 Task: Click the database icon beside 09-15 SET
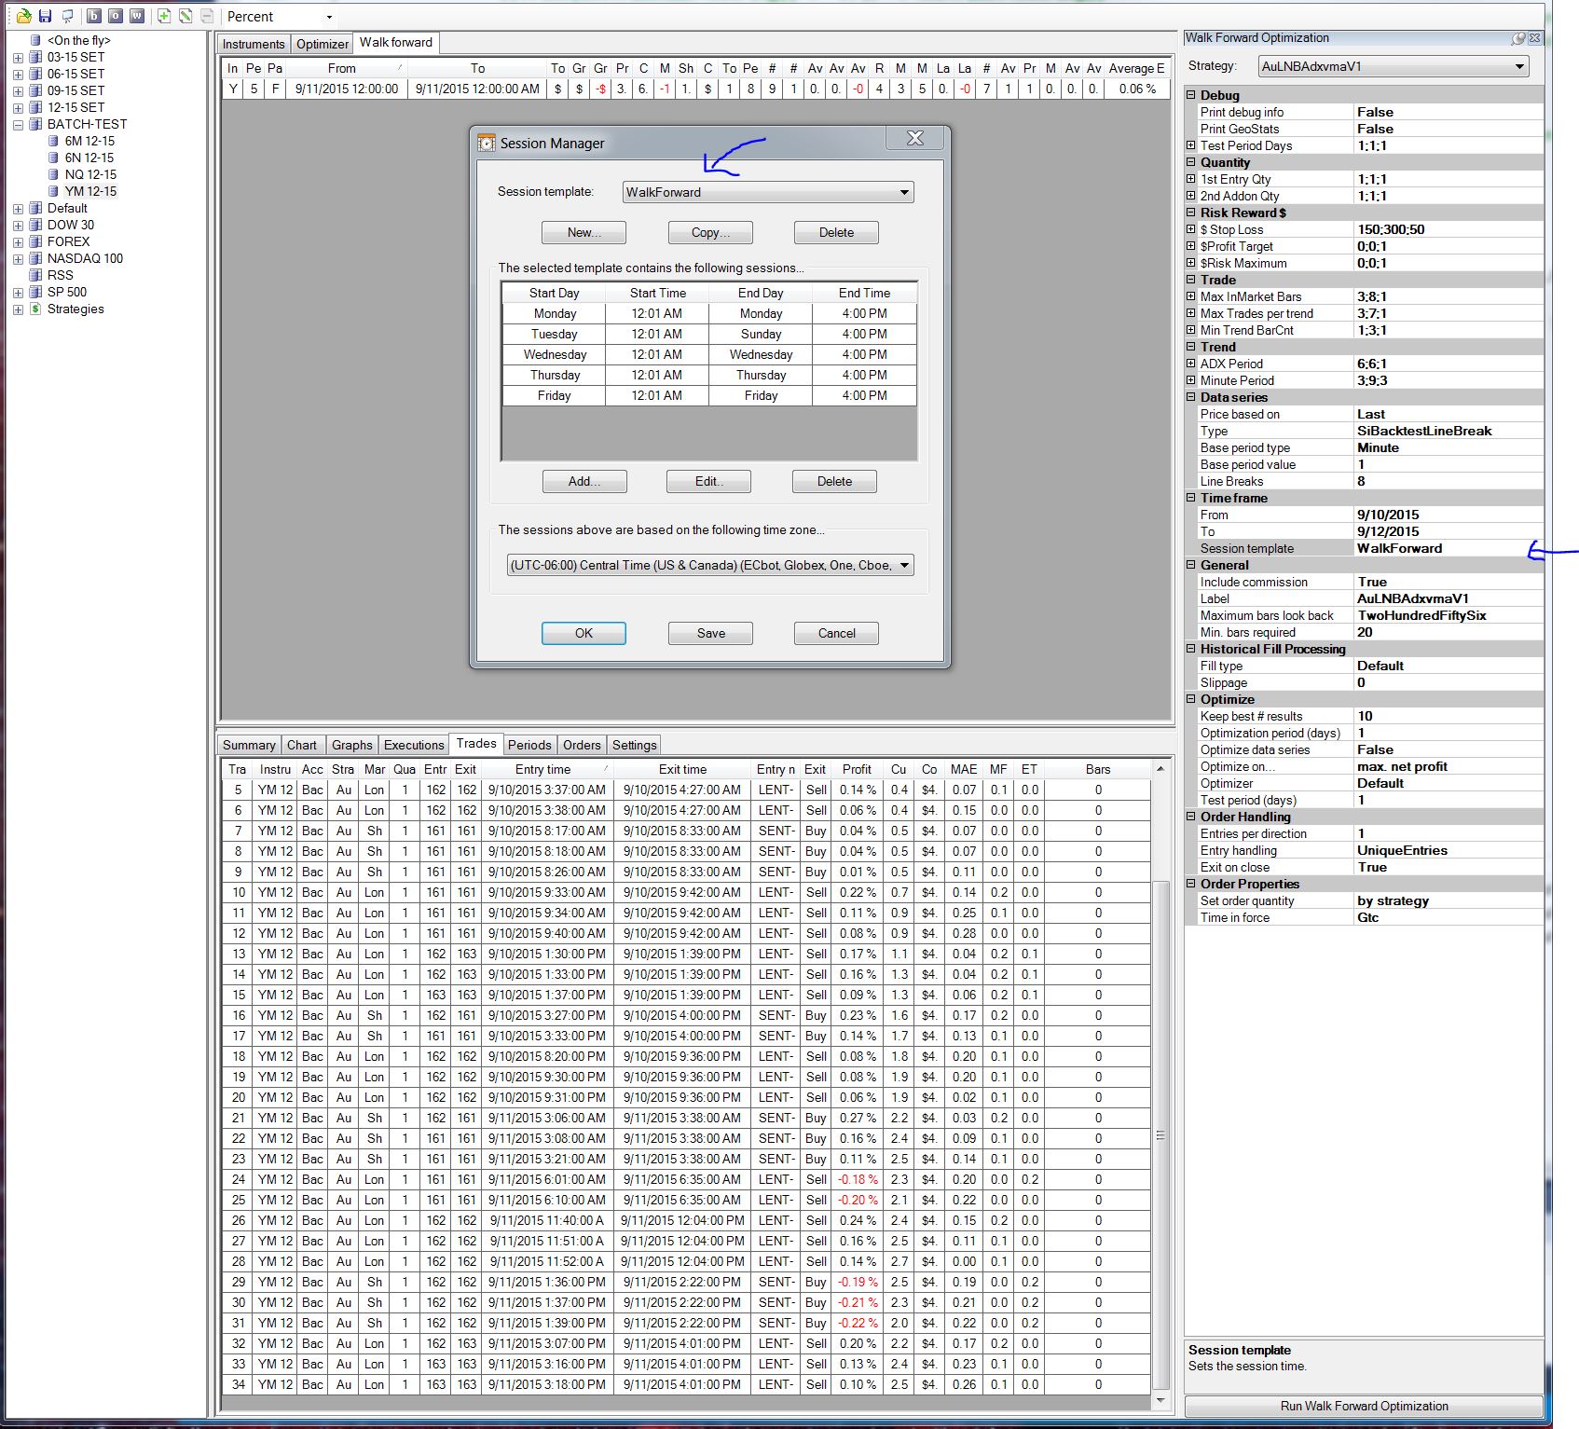coord(35,90)
